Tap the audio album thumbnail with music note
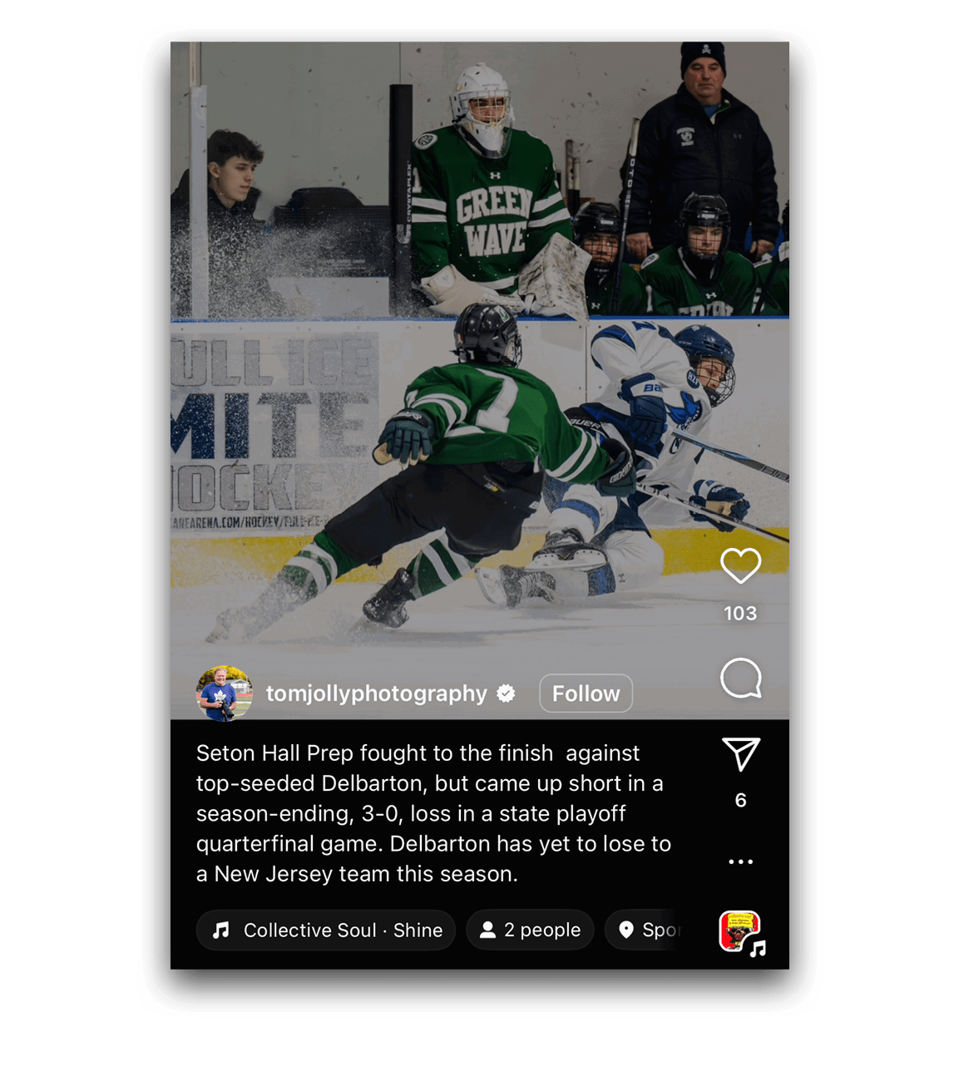Viewport: 959px width, 1071px height. coord(741,933)
